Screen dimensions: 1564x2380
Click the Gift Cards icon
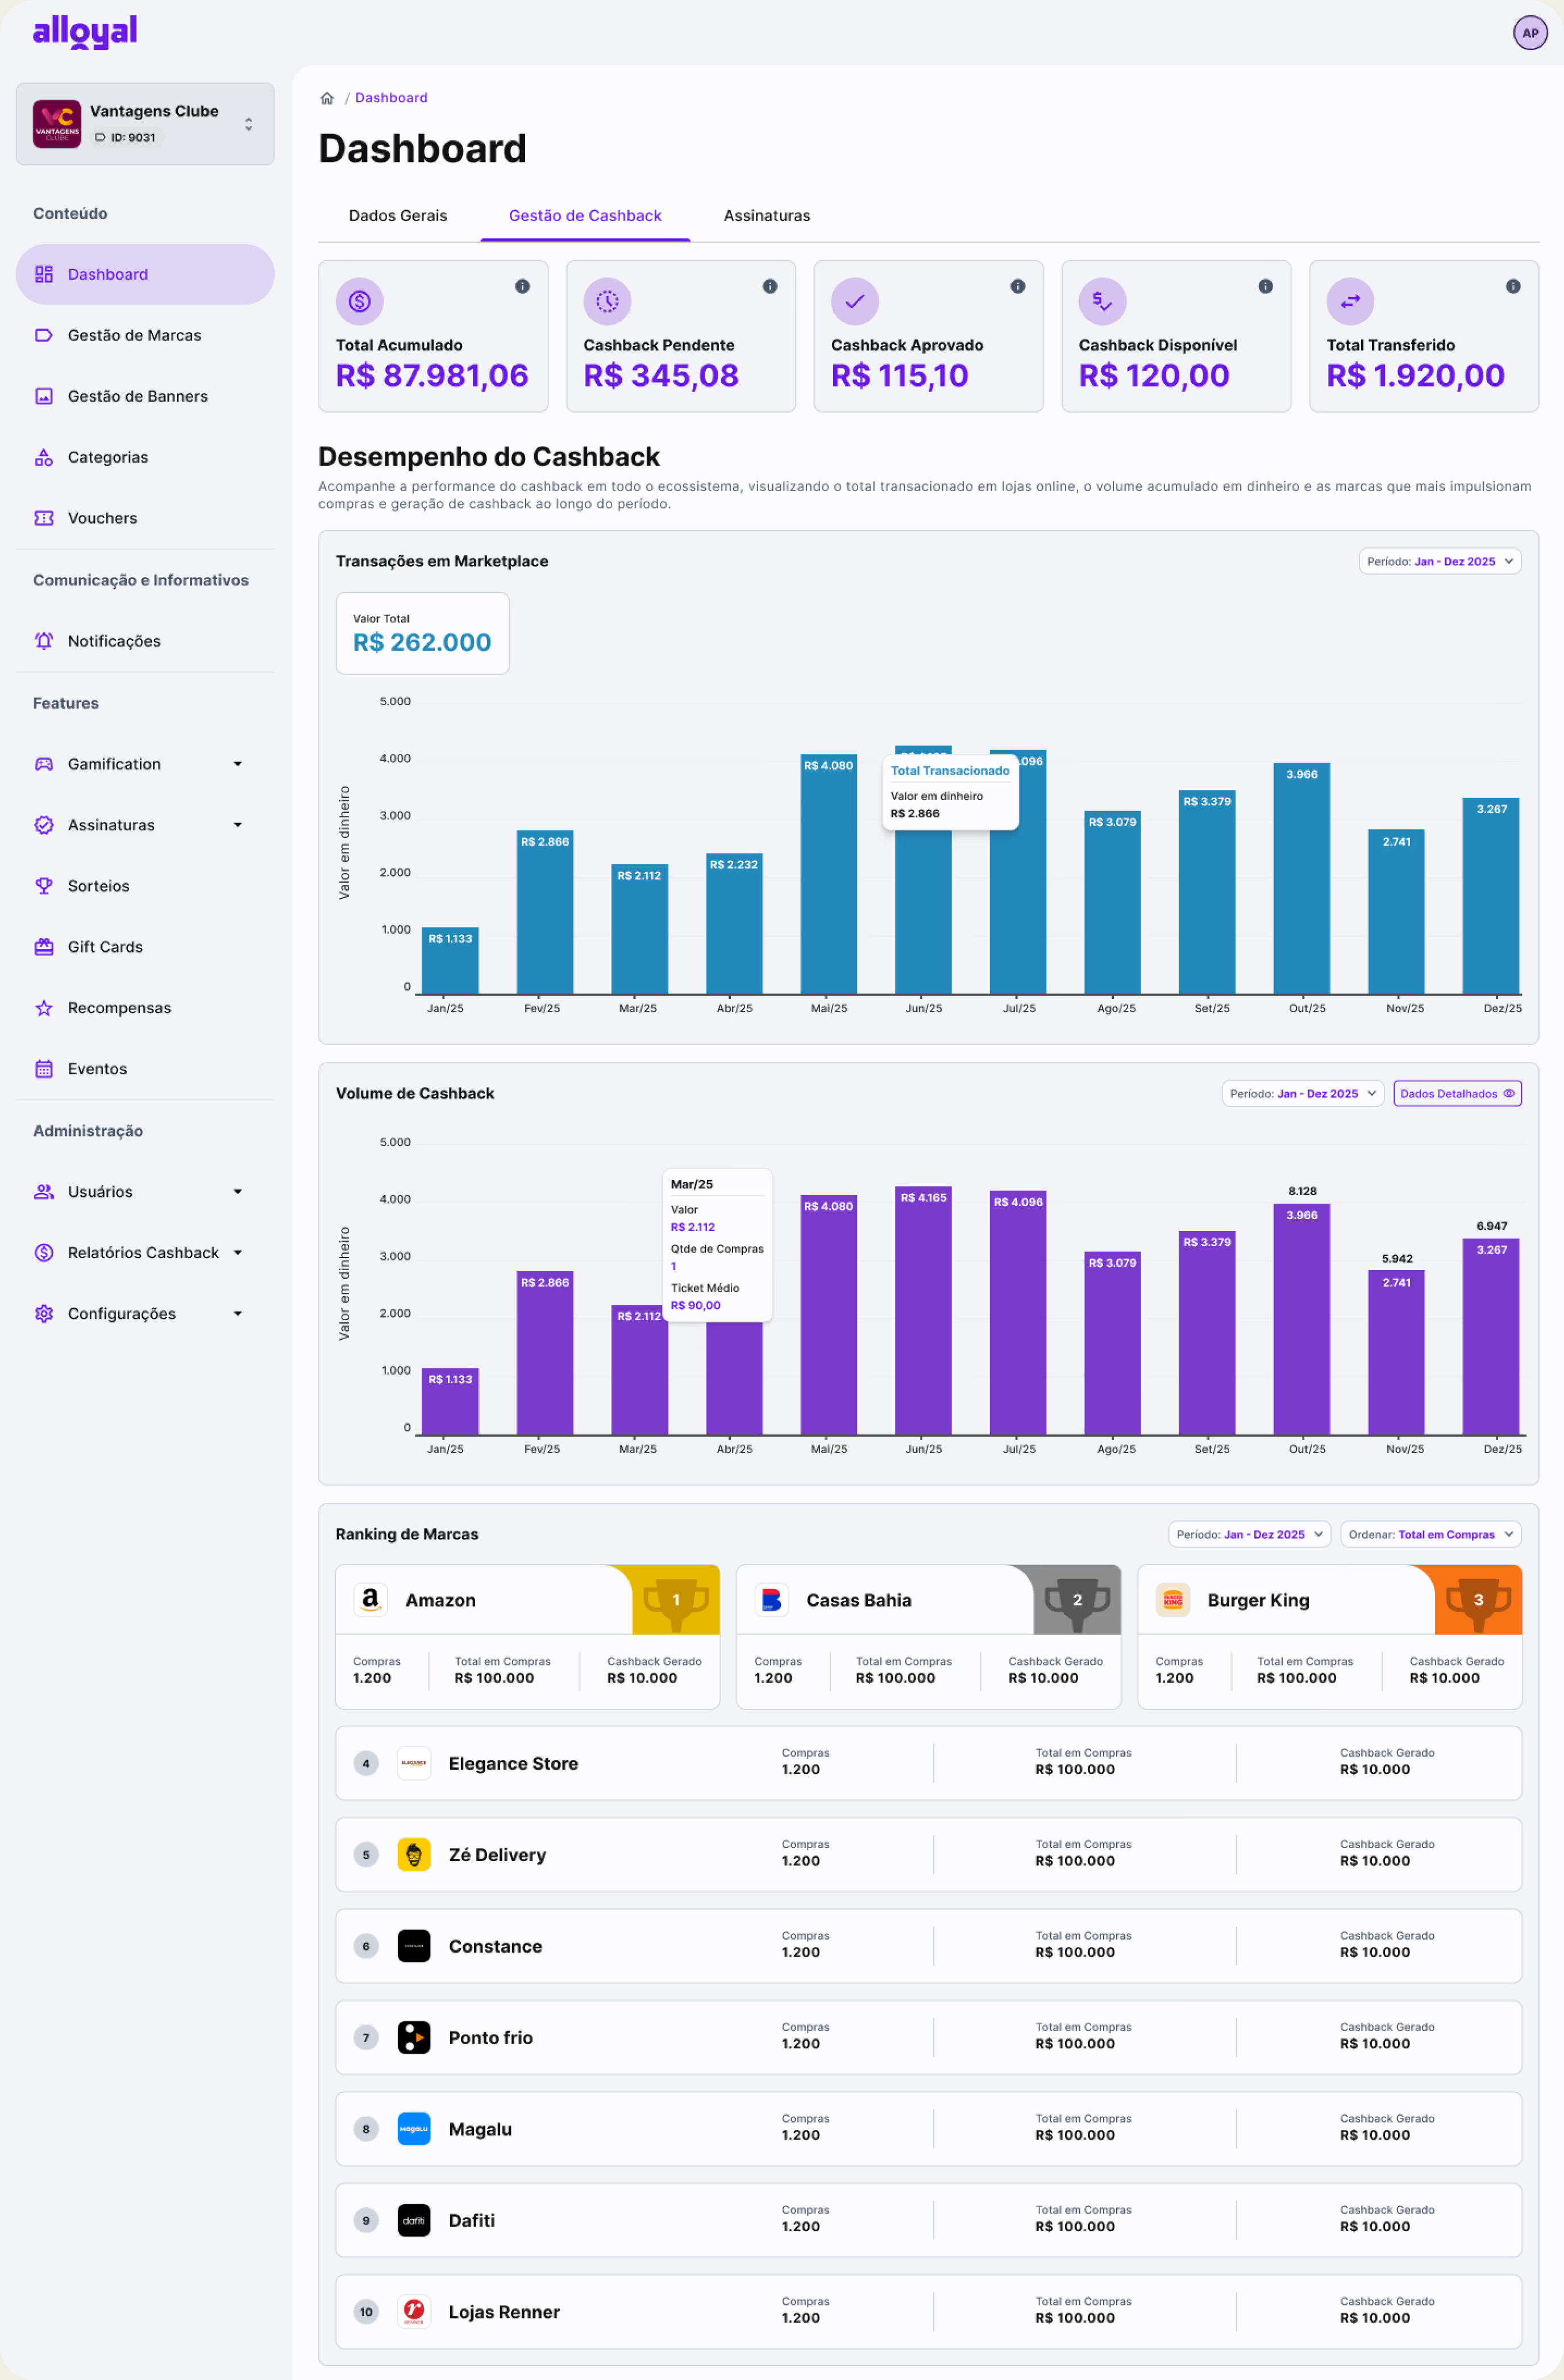pyautogui.click(x=44, y=947)
